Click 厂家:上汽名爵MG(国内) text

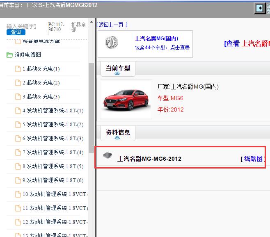tap(188, 87)
